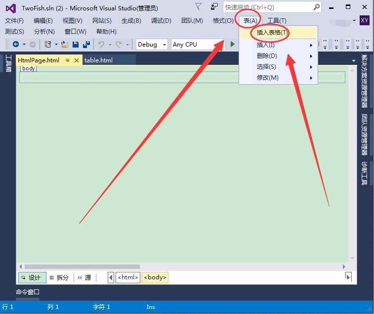
Task: Open the 帮助(H) menu
Action: (106, 32)
